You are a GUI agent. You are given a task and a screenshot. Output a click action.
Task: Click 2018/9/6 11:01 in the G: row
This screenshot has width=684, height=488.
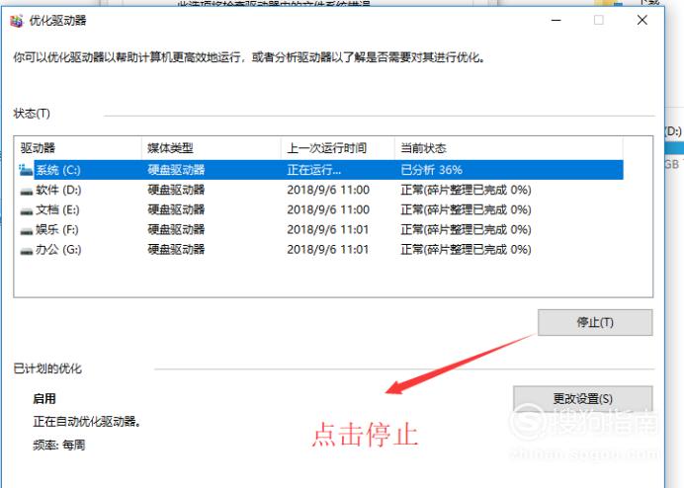click(x=327, y=250)
